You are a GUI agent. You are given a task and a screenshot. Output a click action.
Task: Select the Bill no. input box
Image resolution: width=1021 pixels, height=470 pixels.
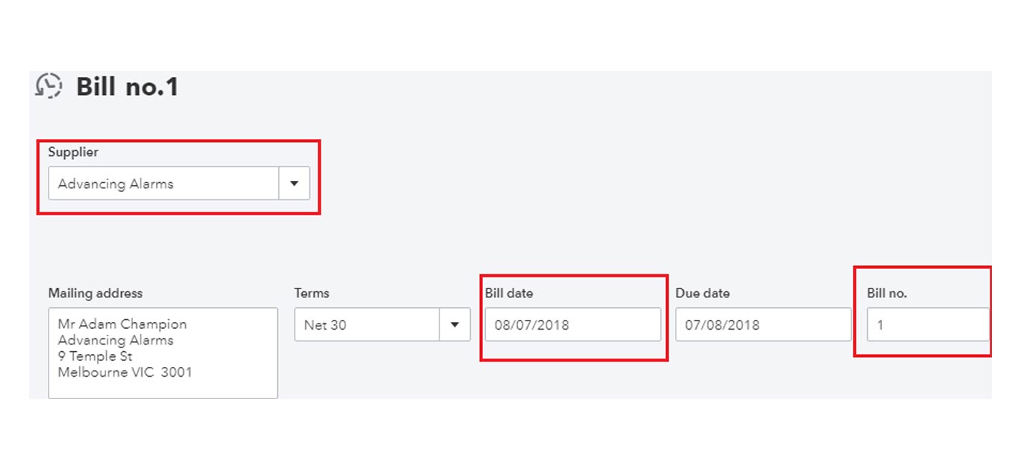pos(928,325)
